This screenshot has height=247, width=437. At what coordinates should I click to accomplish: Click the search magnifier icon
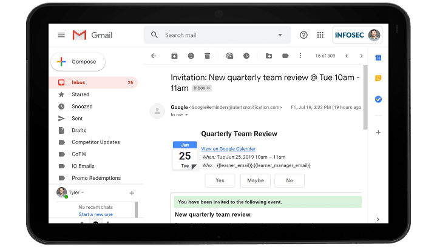tap(154, 35)
